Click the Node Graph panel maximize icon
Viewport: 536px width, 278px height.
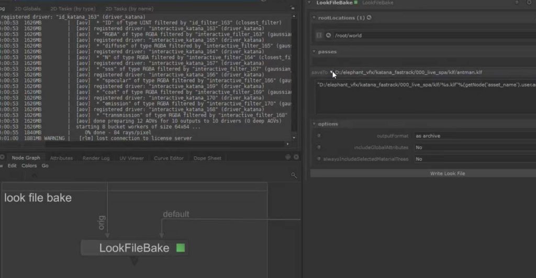tap(288, 157)
